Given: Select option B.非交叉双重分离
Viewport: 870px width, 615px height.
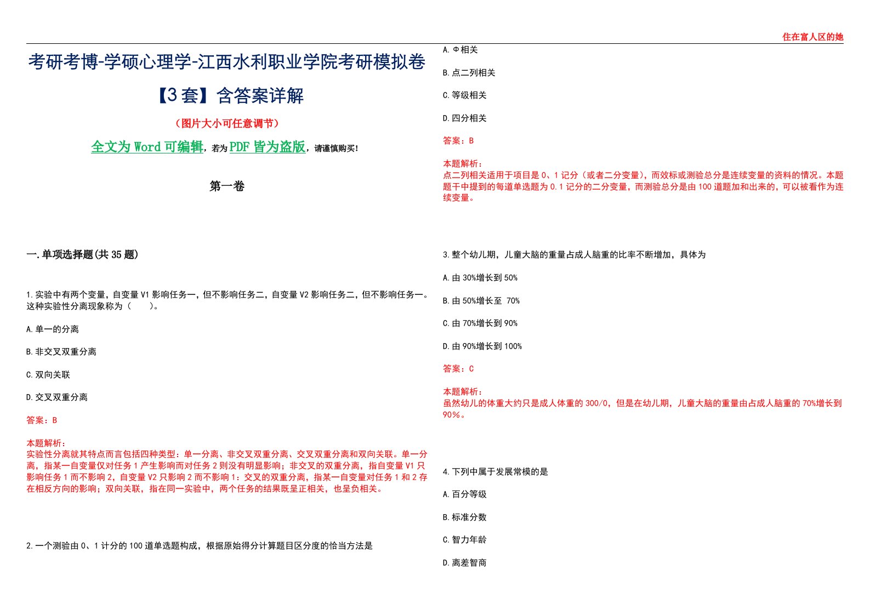Looking at the screenshot, I should pyautogui.click(x=61, y=352).
